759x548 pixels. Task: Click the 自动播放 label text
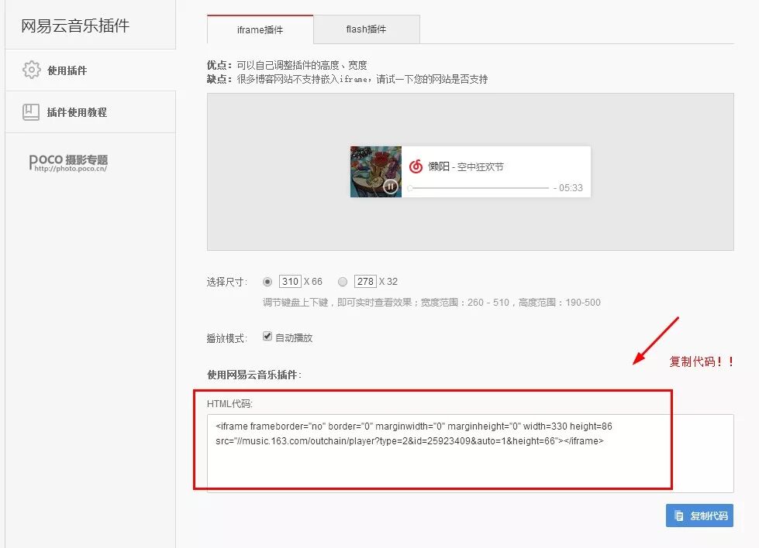[x=294, y=337]
